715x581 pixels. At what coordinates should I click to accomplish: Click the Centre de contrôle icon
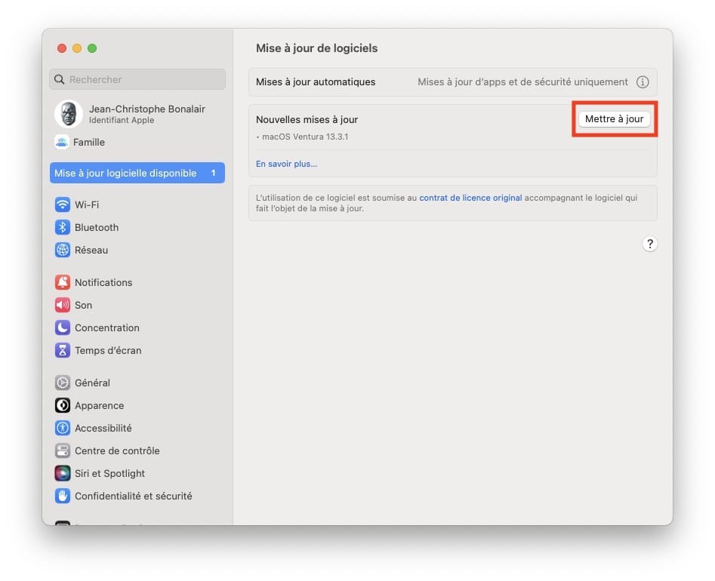tap(63, 450)
